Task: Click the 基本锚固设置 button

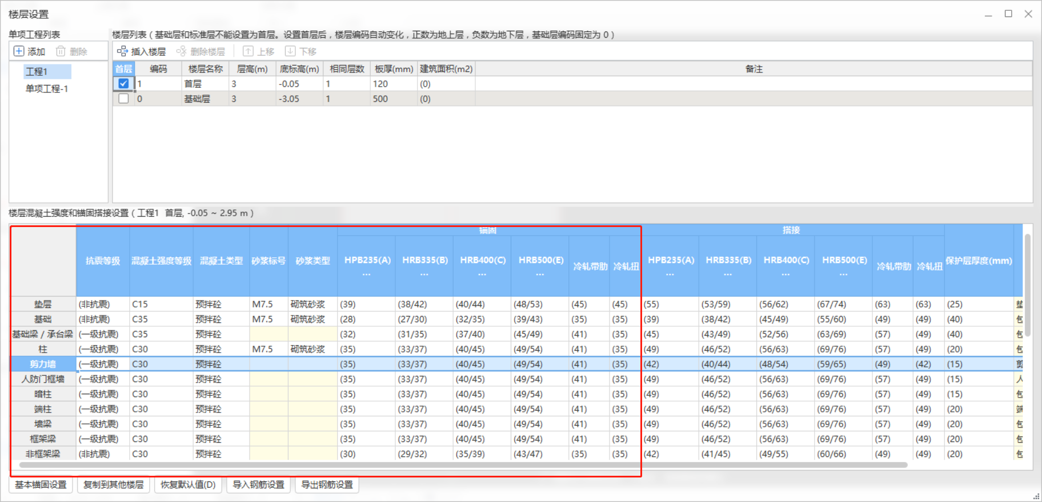Action: click(41, 485)
